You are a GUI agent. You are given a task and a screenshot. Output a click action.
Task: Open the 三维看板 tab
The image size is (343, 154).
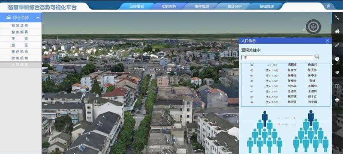pyautogui.click(x=137, y=6)
